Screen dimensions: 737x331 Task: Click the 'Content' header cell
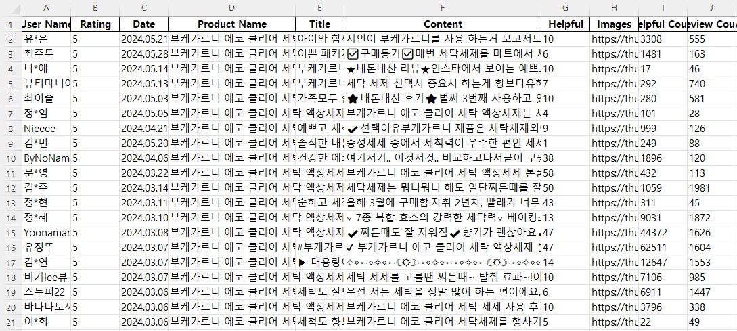[442, 24]
